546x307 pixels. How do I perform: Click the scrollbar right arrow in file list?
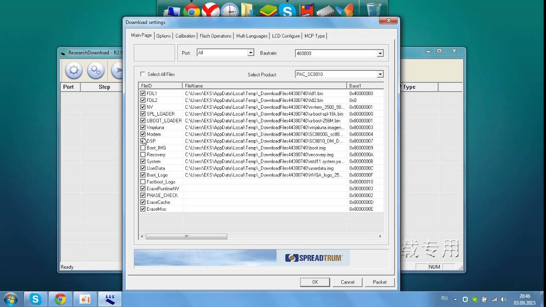tap(380, 236)
